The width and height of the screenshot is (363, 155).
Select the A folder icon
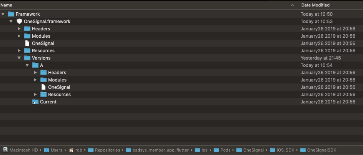pos(35,65)
